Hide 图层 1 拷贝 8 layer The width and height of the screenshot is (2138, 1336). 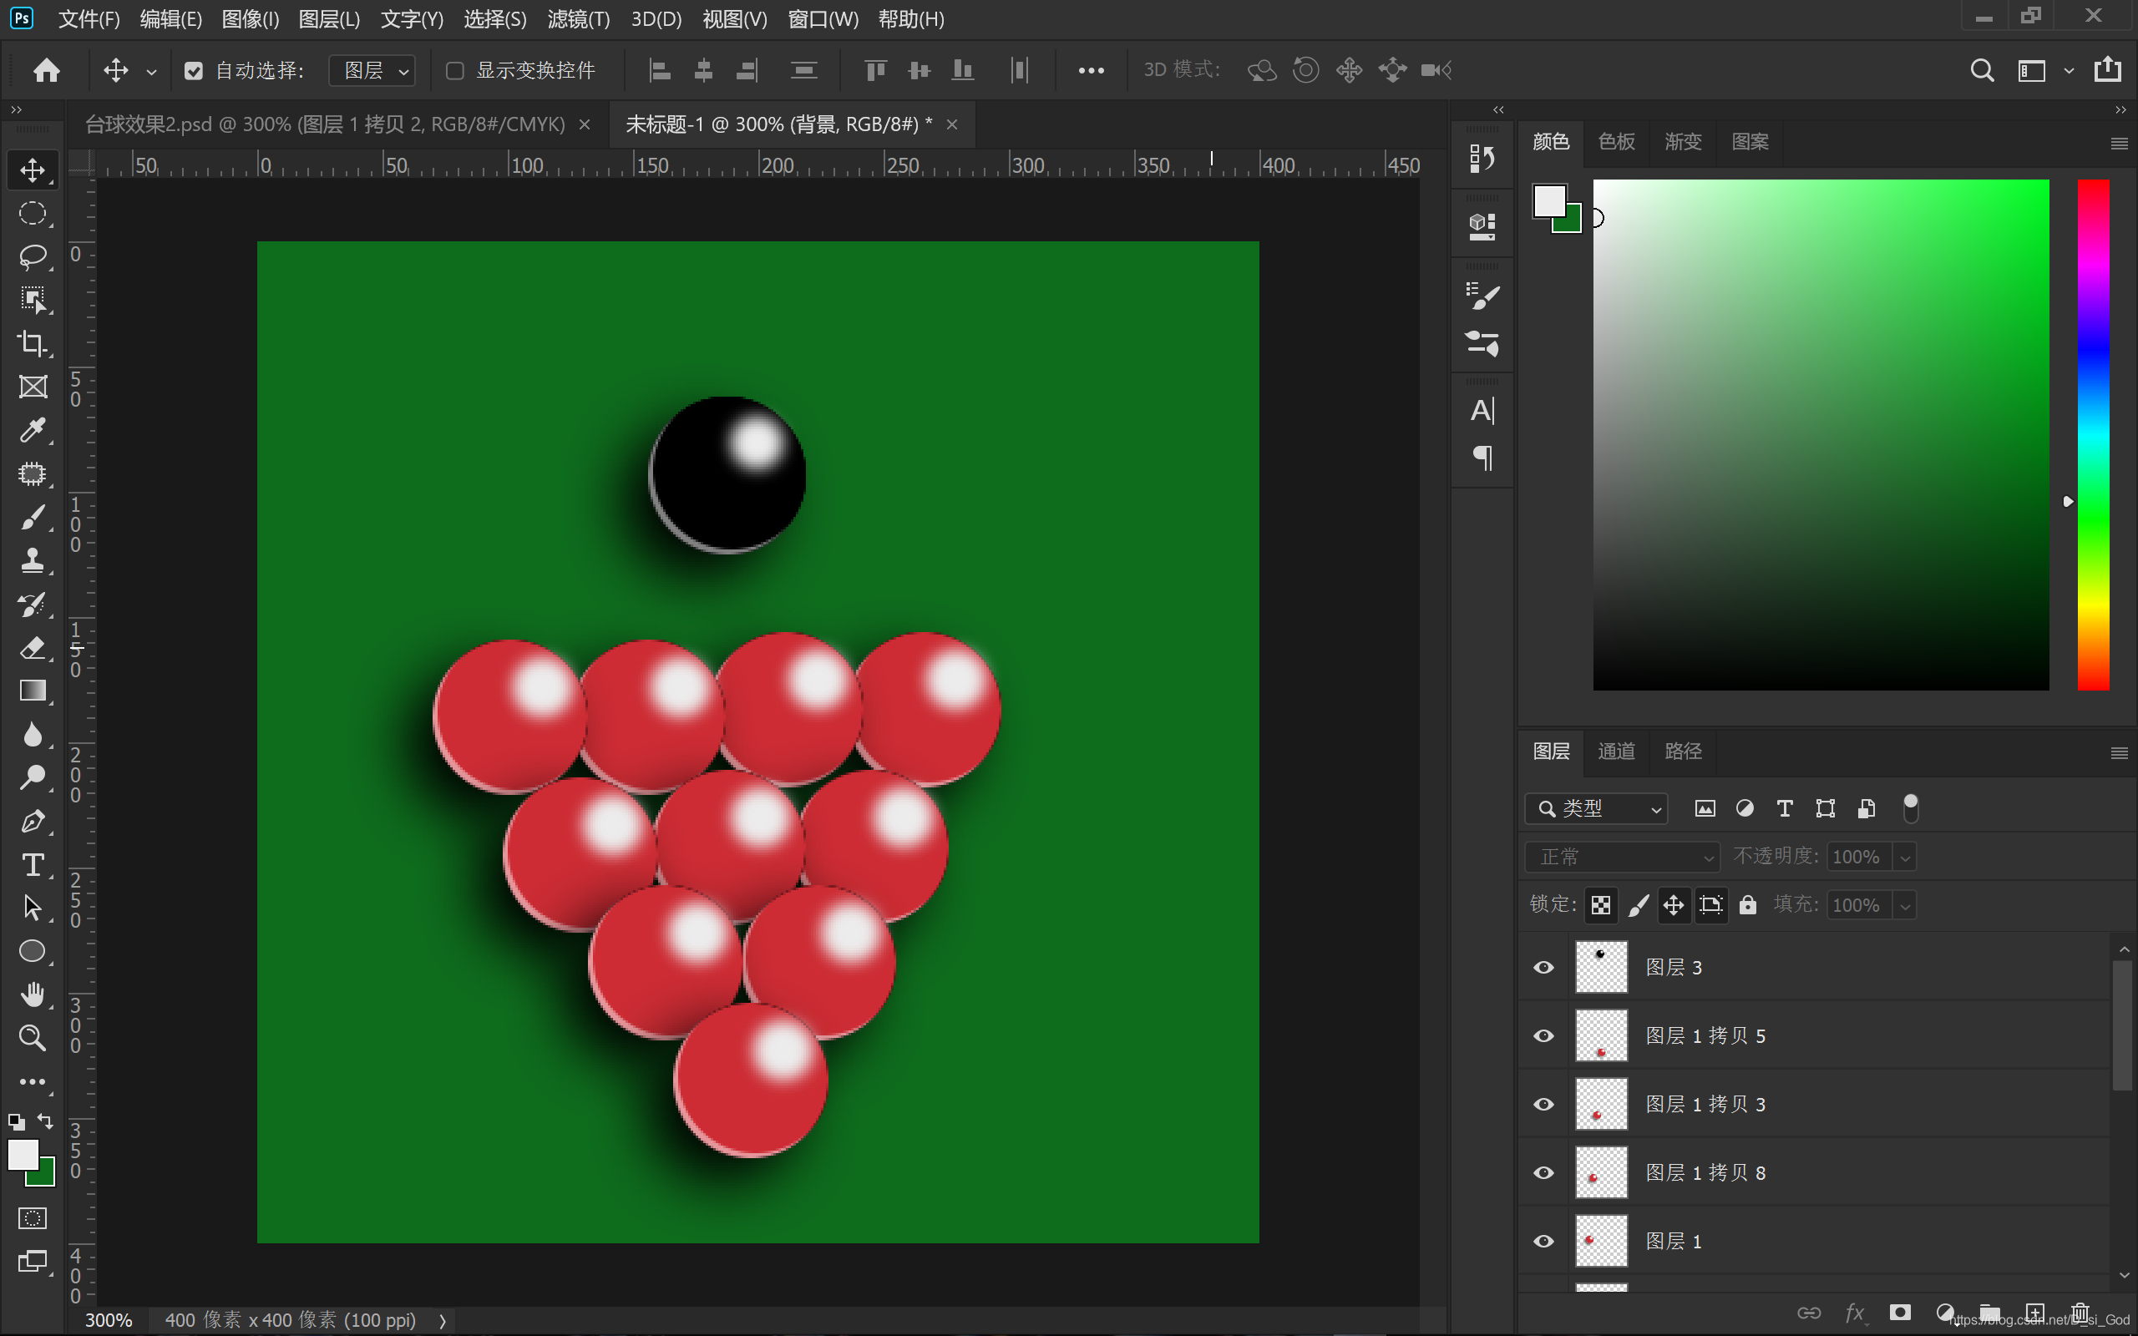tap(1543, 1172)
